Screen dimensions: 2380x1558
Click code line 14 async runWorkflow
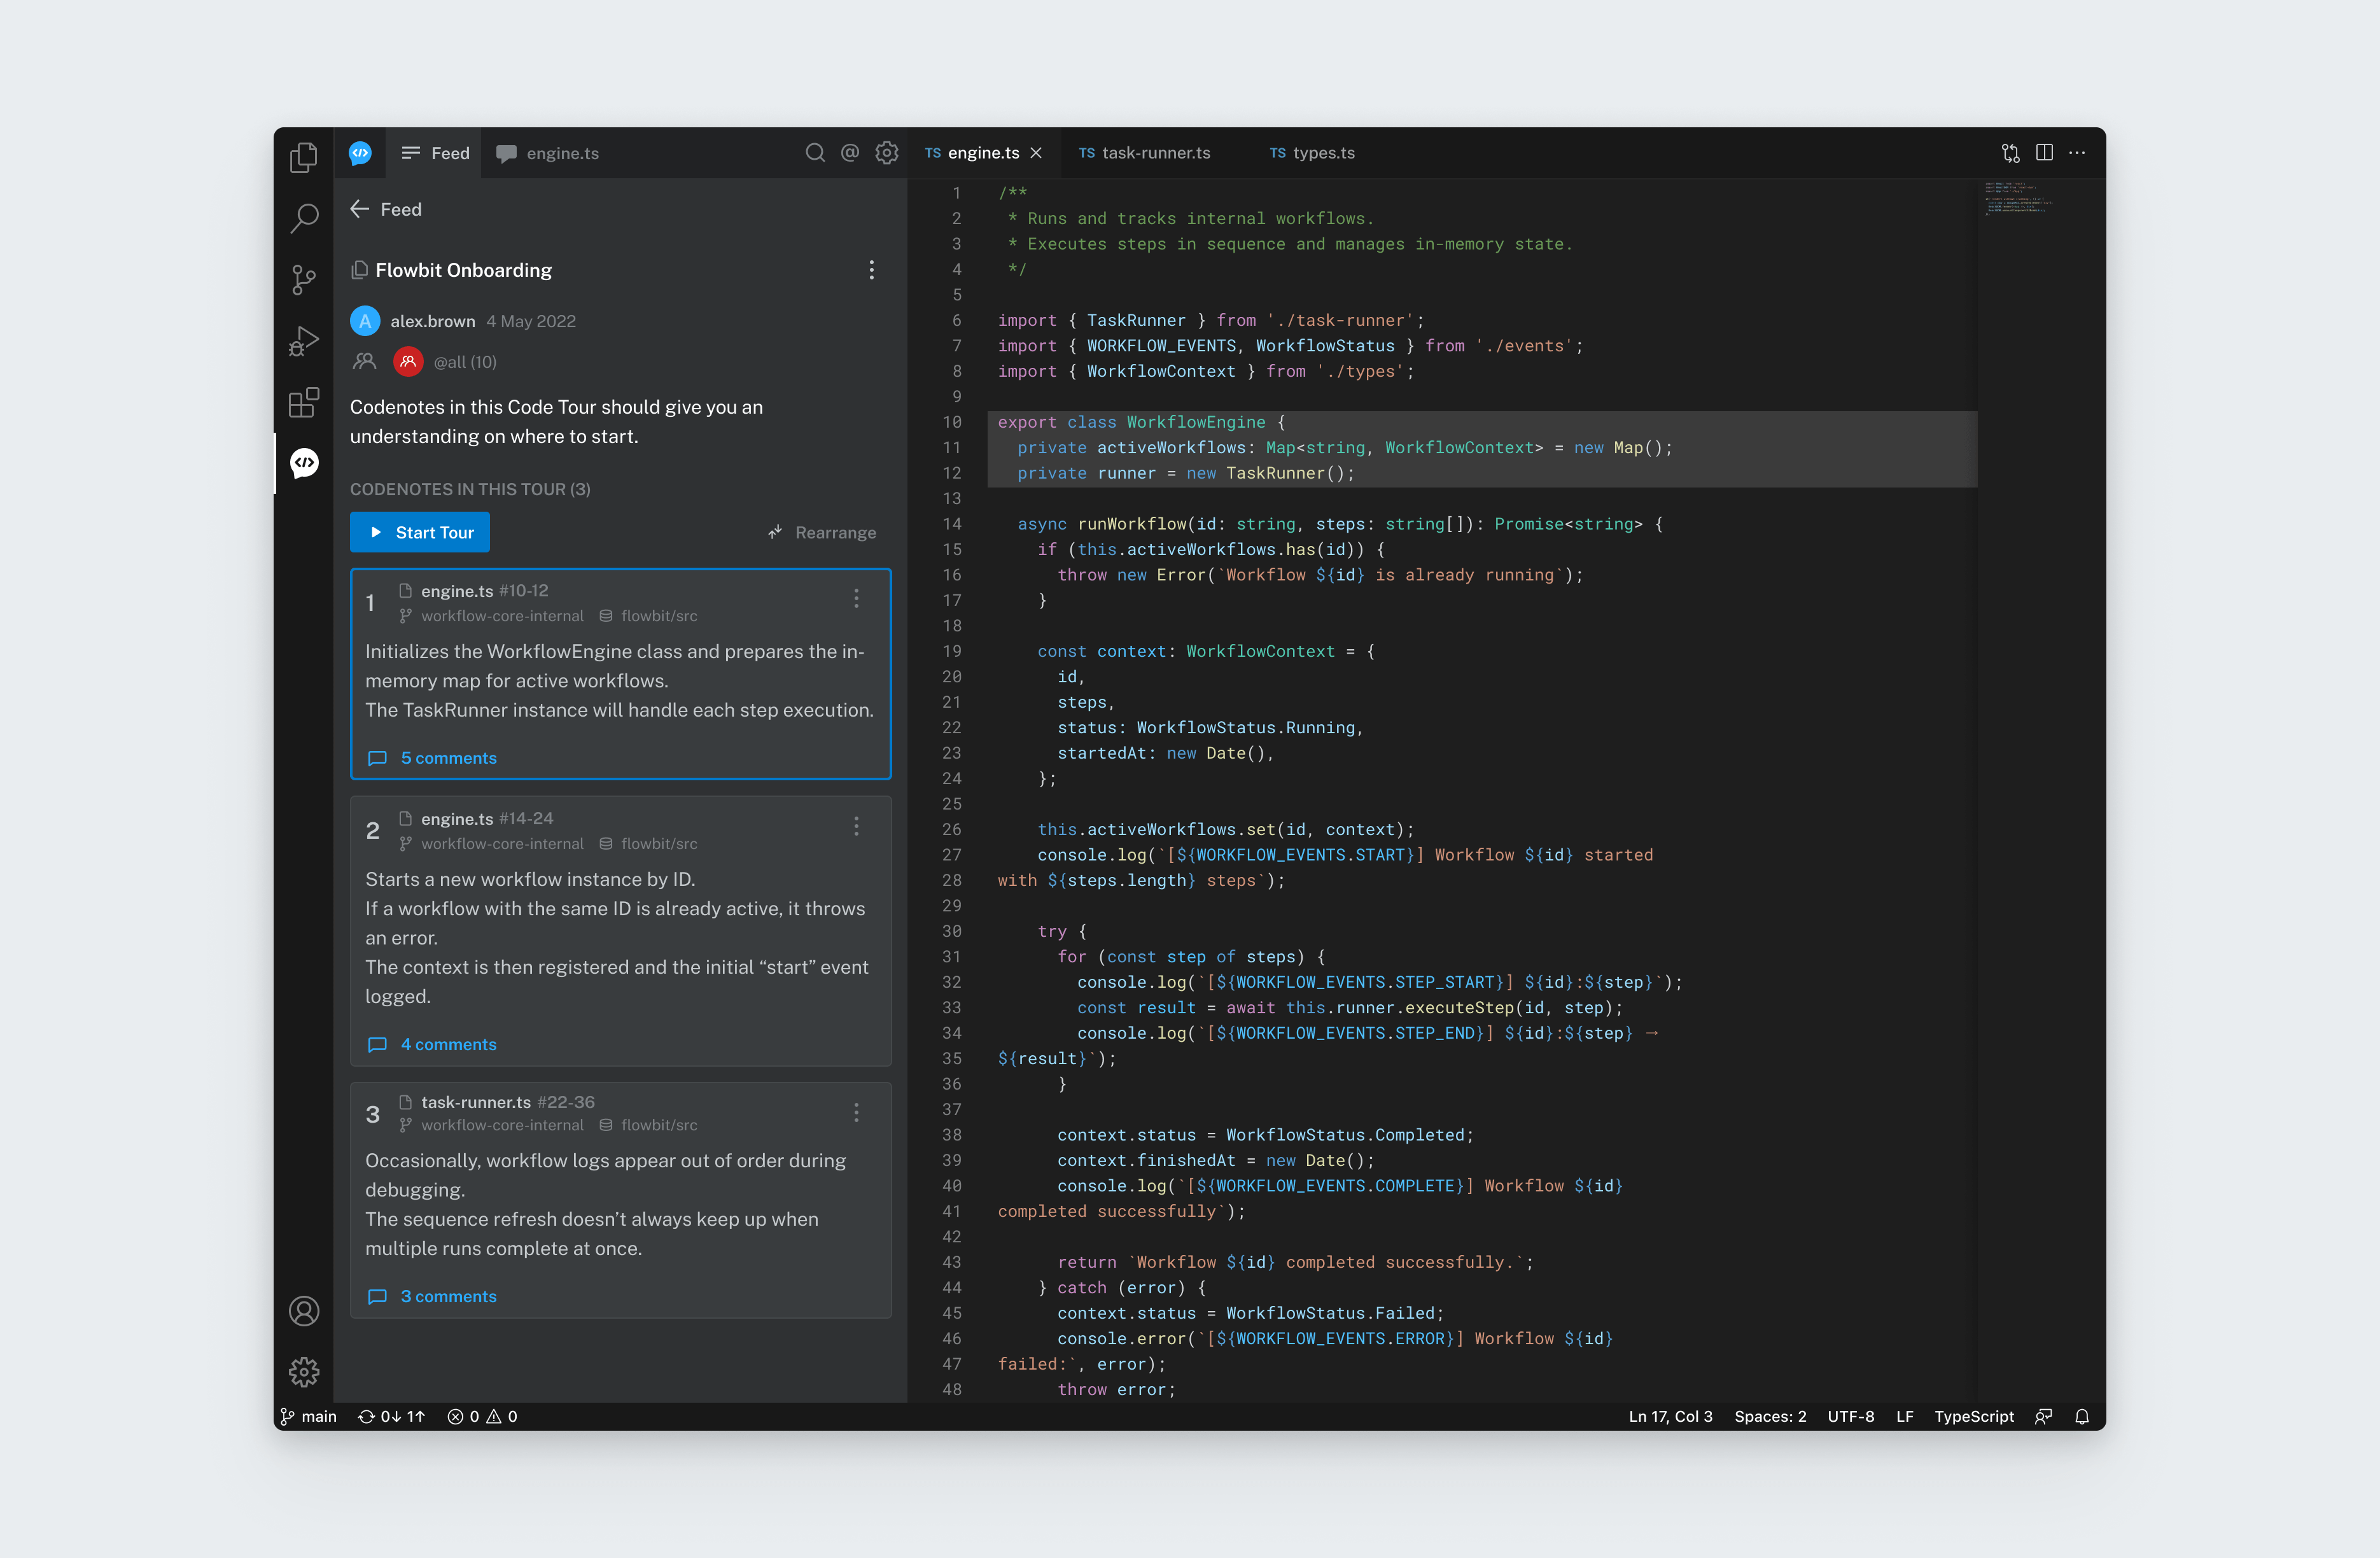click(x=1340, y=524)
